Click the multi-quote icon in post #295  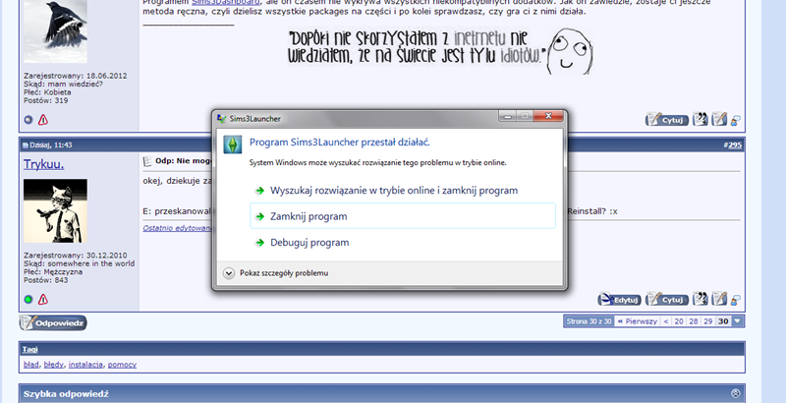pos(700,299)
